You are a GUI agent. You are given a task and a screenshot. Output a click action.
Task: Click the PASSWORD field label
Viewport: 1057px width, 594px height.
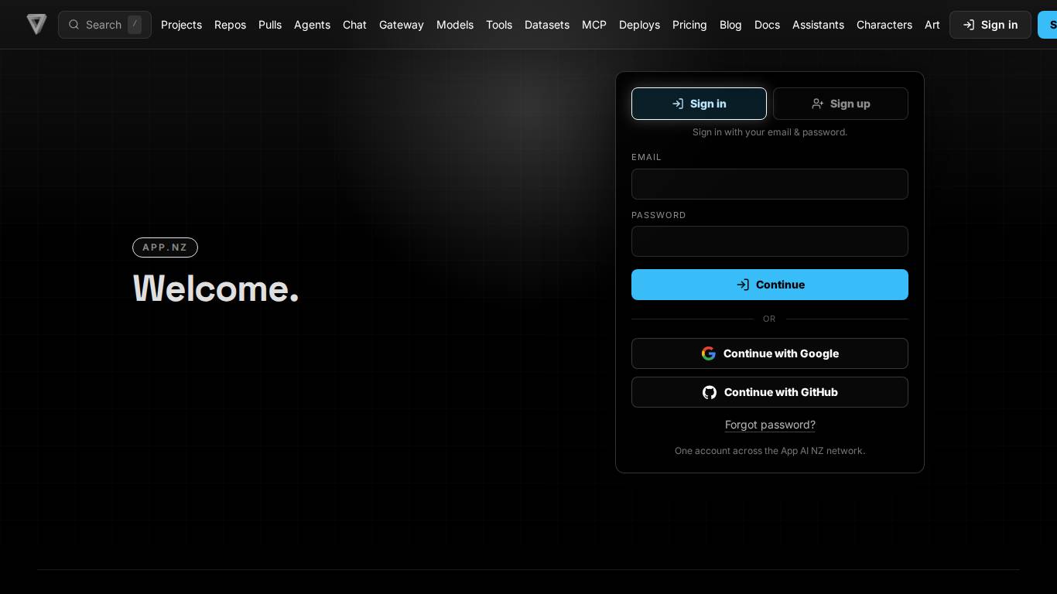point(658,215)
